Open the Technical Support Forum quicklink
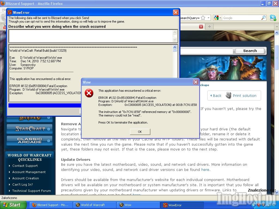The image size is (279, 209). (x=32, y=191)
